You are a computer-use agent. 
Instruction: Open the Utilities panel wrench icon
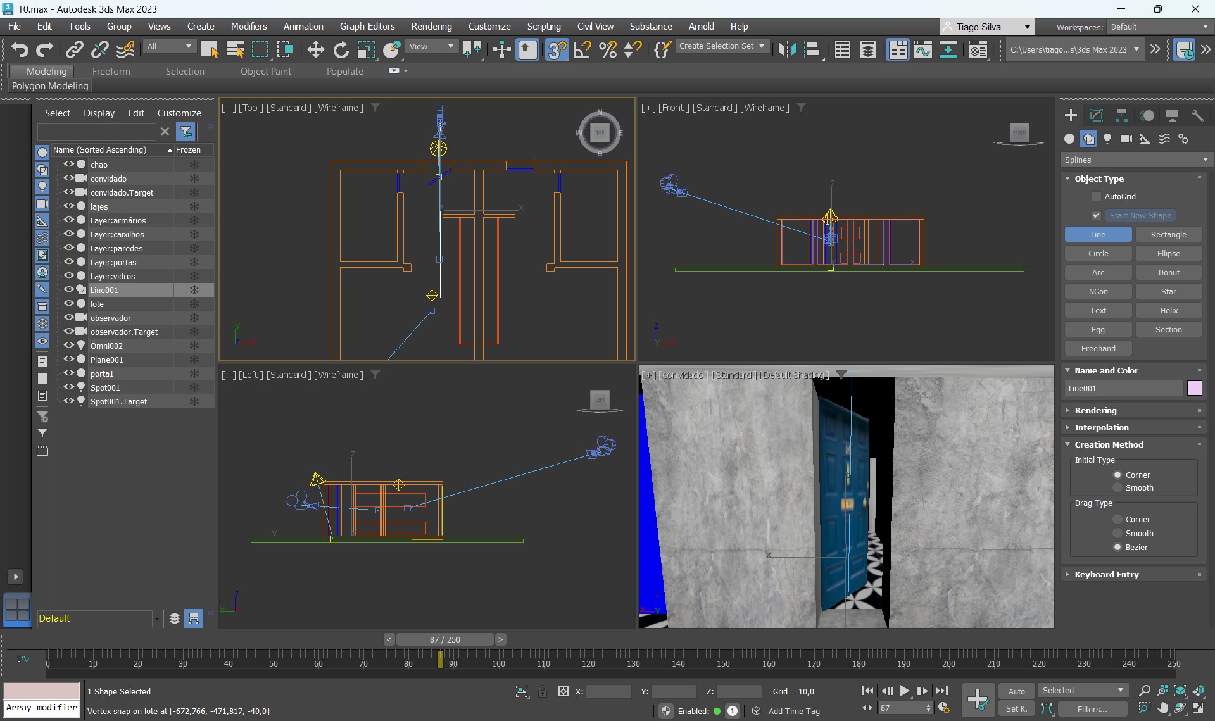[1197, 115]
